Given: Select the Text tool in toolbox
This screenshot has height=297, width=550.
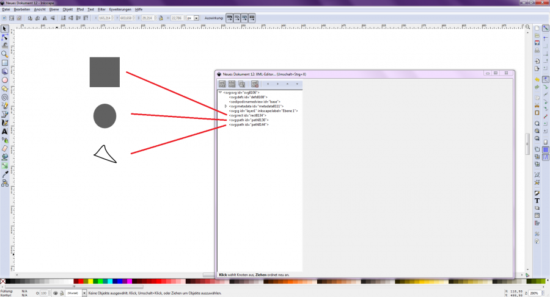Looking at the screenshot, I should pos(5,131).
